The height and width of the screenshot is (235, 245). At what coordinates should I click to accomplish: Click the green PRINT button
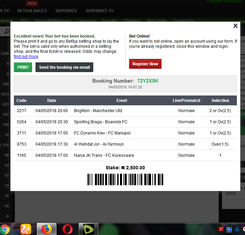(x=23, y=67)
